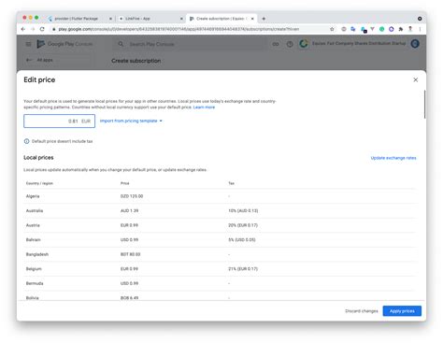Reload the current page
This screenshot has height=343, width=443.
click(x=42, y=29)
